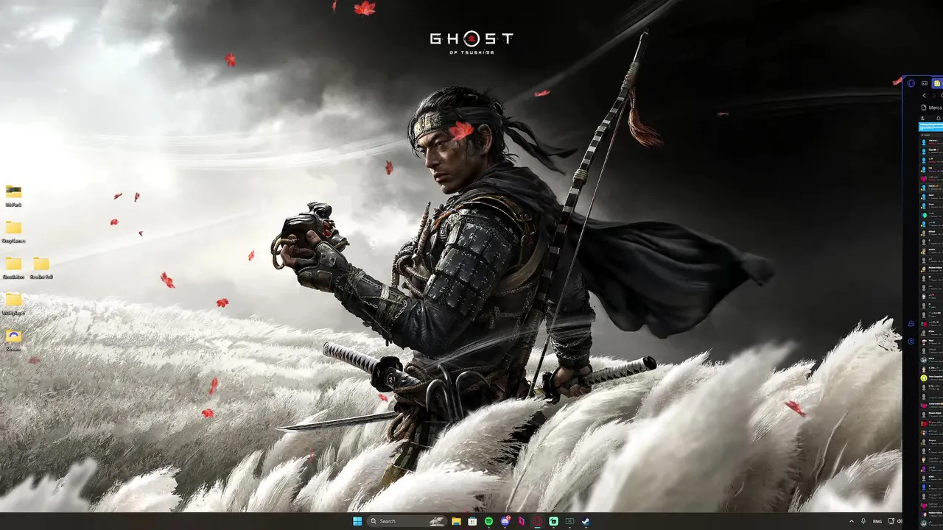Open Discord from the taskbar
Viewport: 943px width, 530px height.
tap(505, 521)
